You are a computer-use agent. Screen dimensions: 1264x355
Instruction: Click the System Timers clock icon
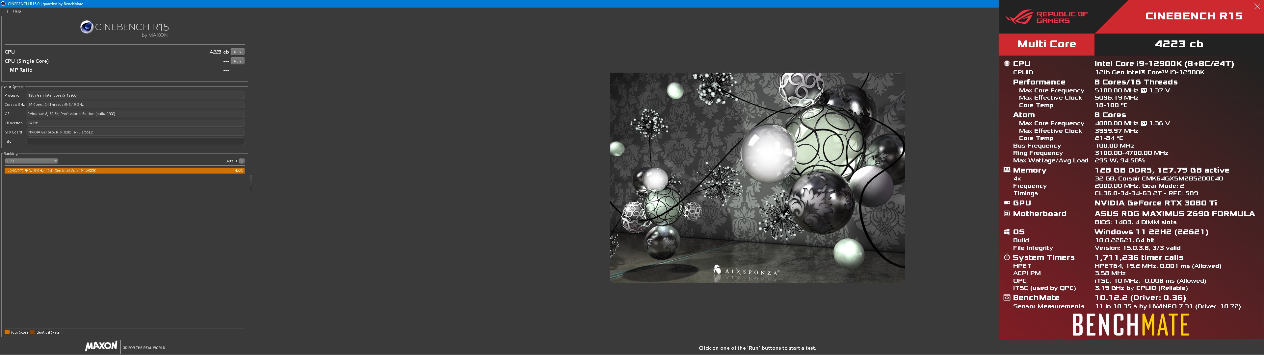(x=1006, y=257)
